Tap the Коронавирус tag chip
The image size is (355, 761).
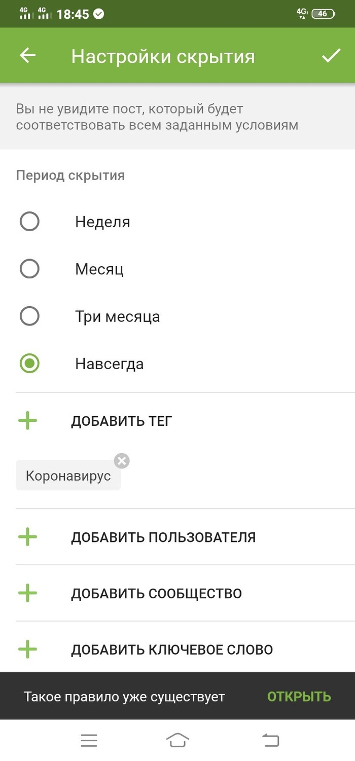click(68, 477)
